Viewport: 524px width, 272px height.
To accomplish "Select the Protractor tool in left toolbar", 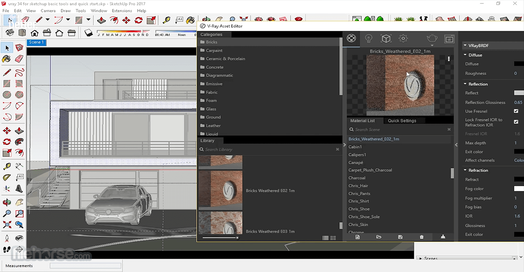I will pyautogui.click(x=7, y=178).
